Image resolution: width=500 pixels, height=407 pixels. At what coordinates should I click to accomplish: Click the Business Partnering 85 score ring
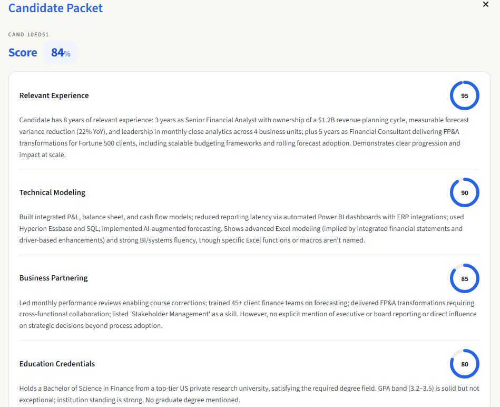[465, 278]
